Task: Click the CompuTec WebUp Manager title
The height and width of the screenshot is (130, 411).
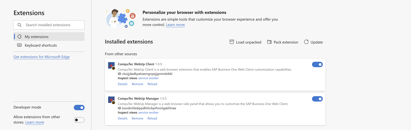Action: pos(138,99)
